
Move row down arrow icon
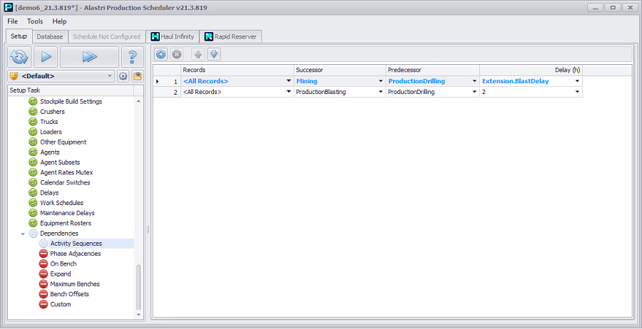point(214,54)
